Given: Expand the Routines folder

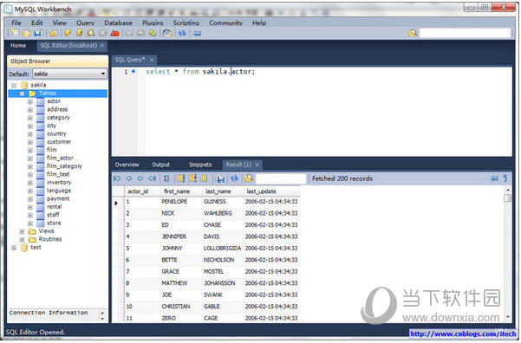Looking at the screenshot, I should point(22,239).
